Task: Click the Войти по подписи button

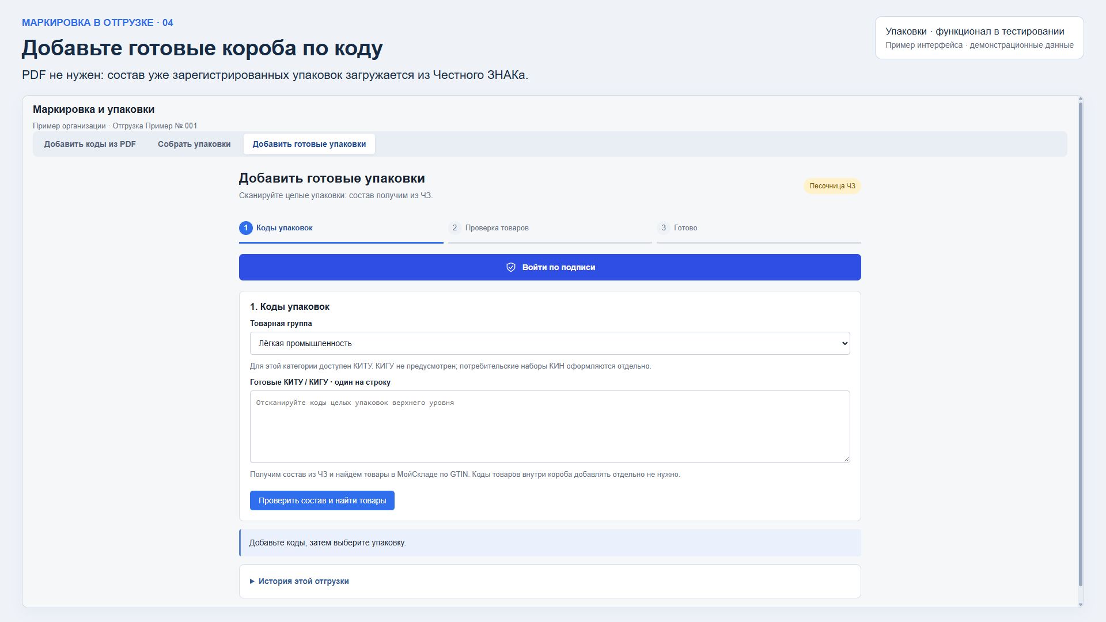Action: [x=550, y=267]
